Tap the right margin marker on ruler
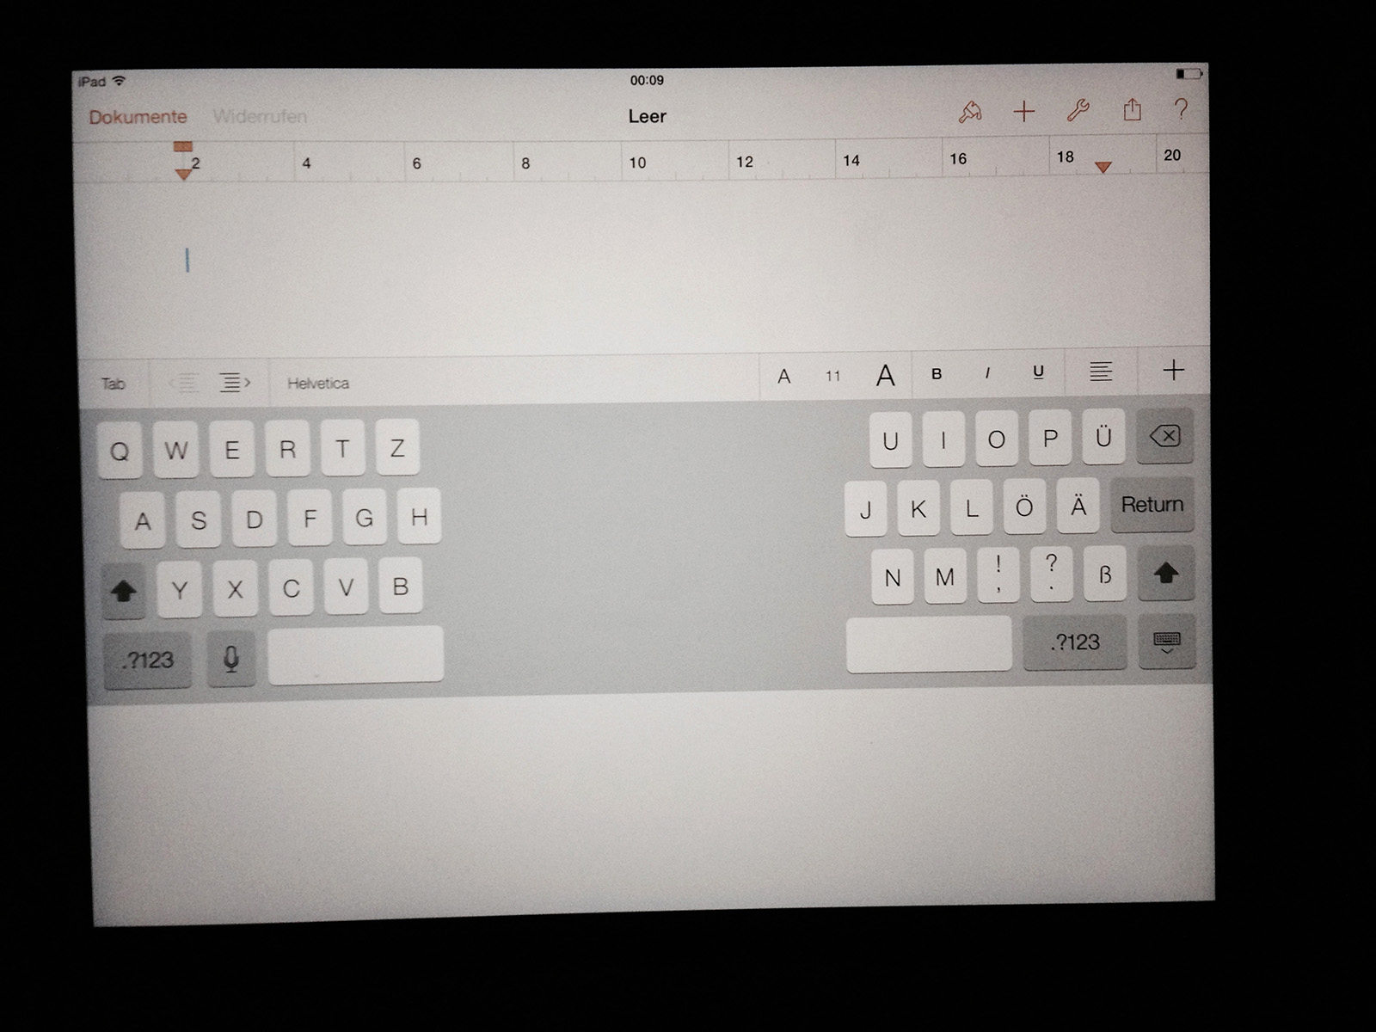The height and width of the screenshot is (1032, 1376). (x=1103, y=167)
